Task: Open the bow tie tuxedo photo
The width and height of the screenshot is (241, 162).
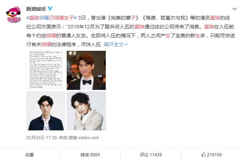Action: (86, 70)
